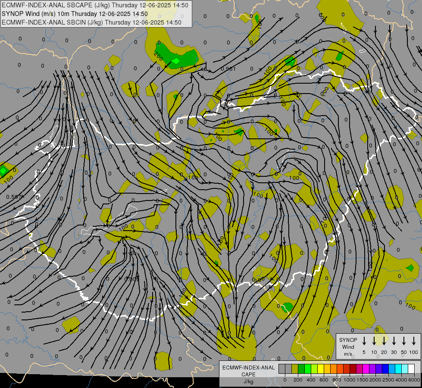Screen dimensions: 422x388
Task: Click the SYNOP Wind 10m title line
Action: pyautogui.click(x=75, y=14)
